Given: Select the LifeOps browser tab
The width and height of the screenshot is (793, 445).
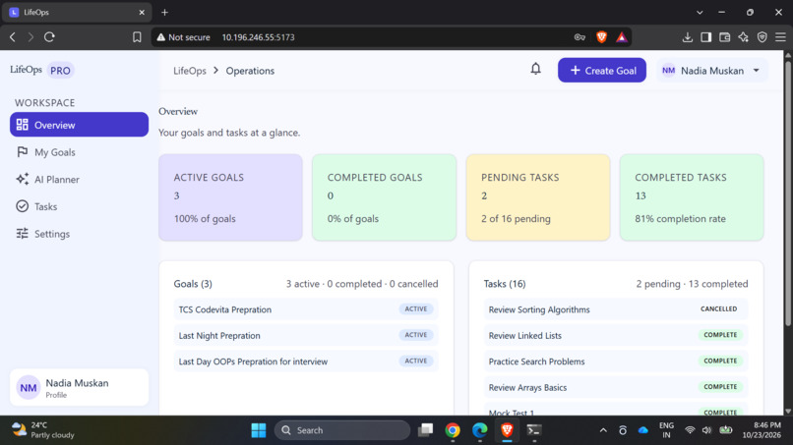Looking at the screenshot, I should [77, 12].
